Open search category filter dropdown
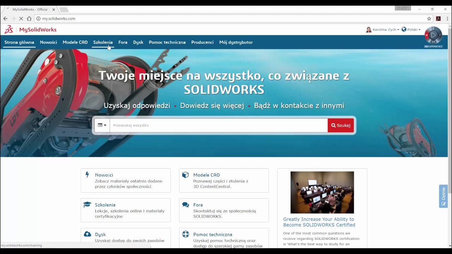This screenshot has height=254, width=452. [x=102, y=125]
